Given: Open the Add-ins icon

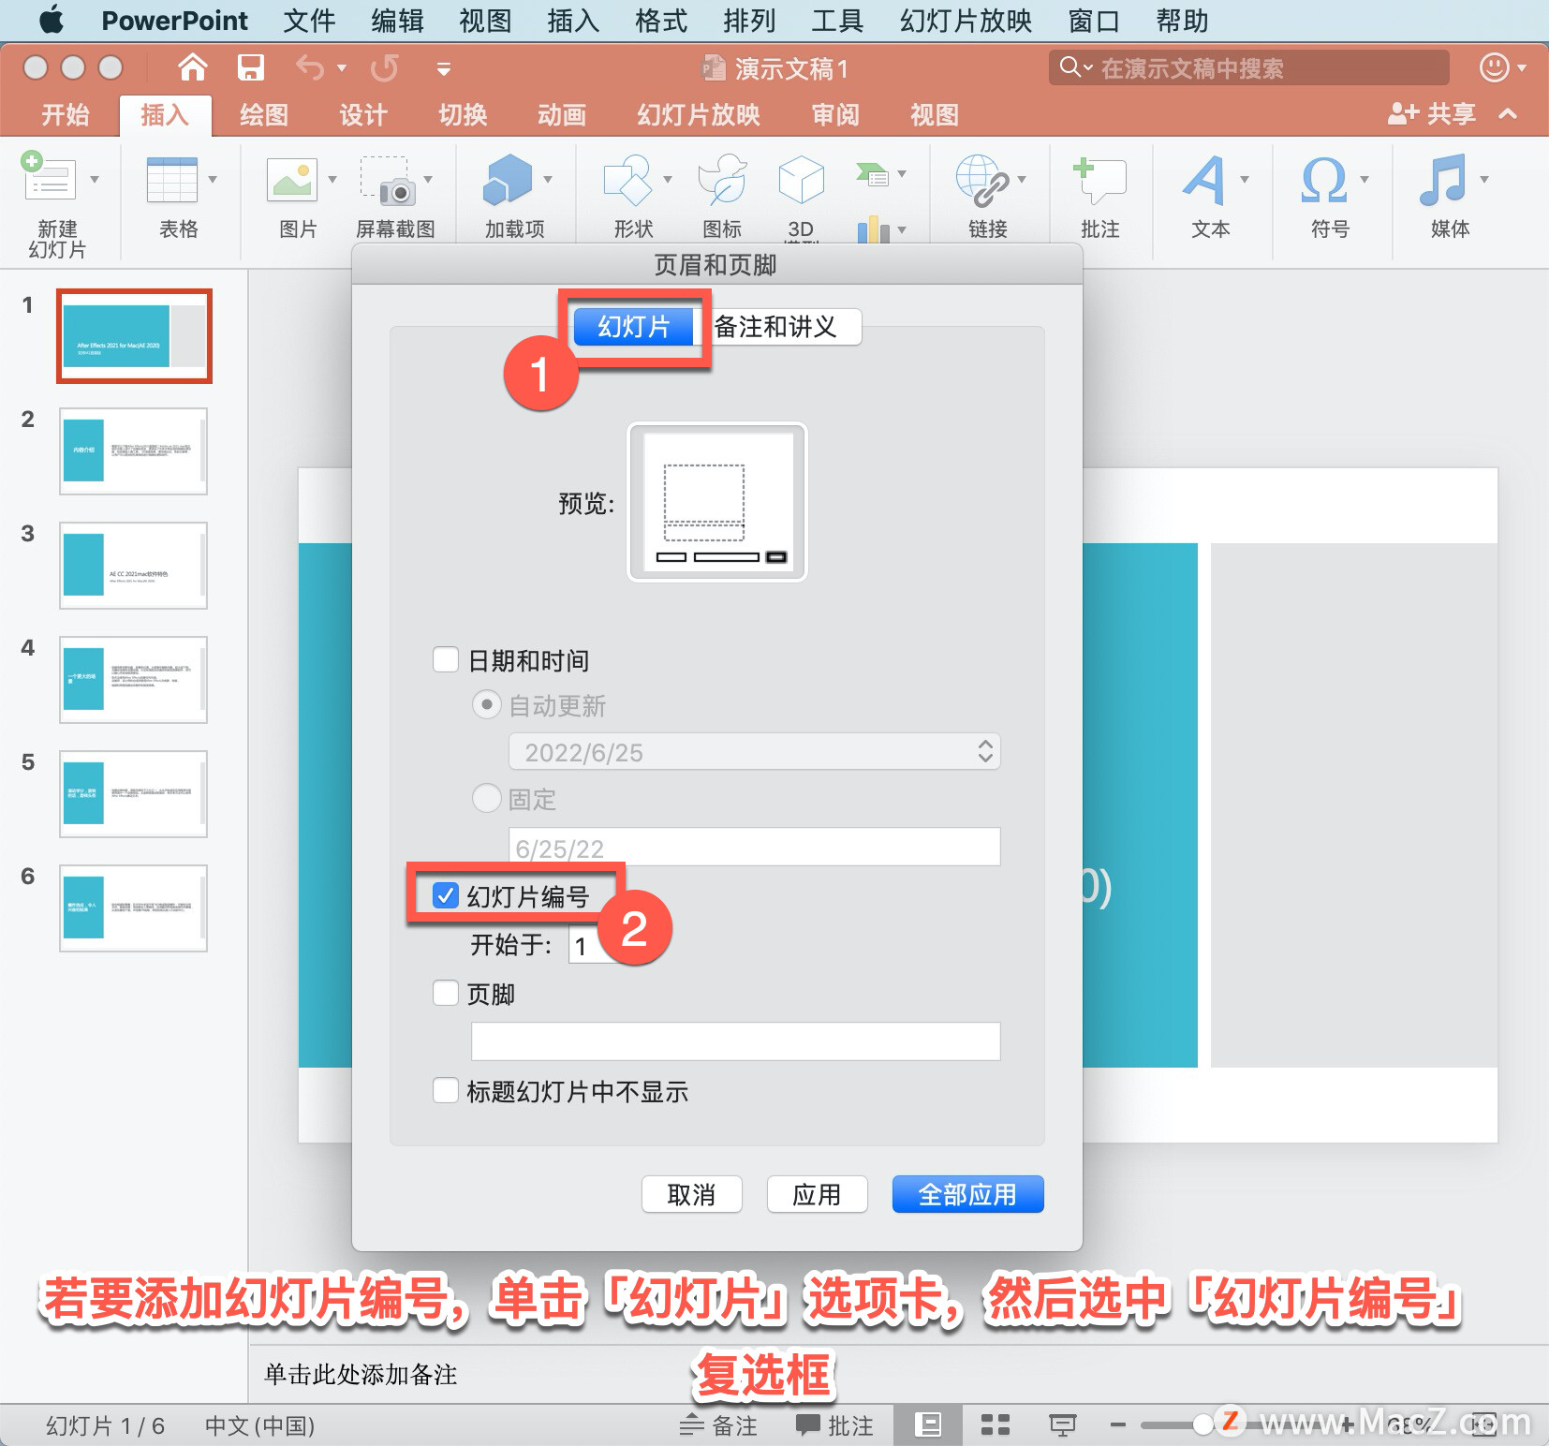Looking at the screenshot, I should tap(508, 180).
